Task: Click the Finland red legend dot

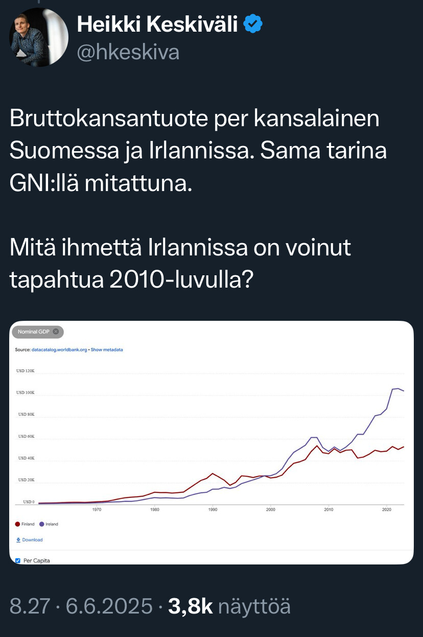Action: click(x=18, y=524)
